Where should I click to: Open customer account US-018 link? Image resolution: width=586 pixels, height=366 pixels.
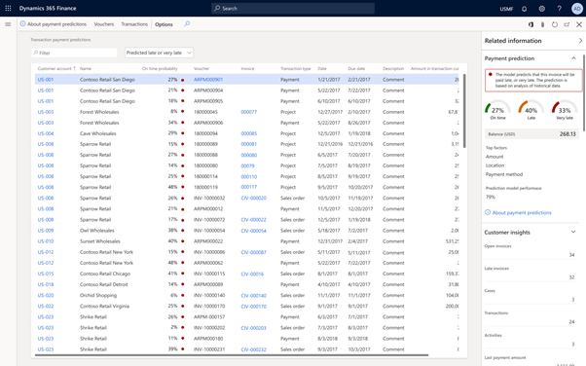[46, 284]
